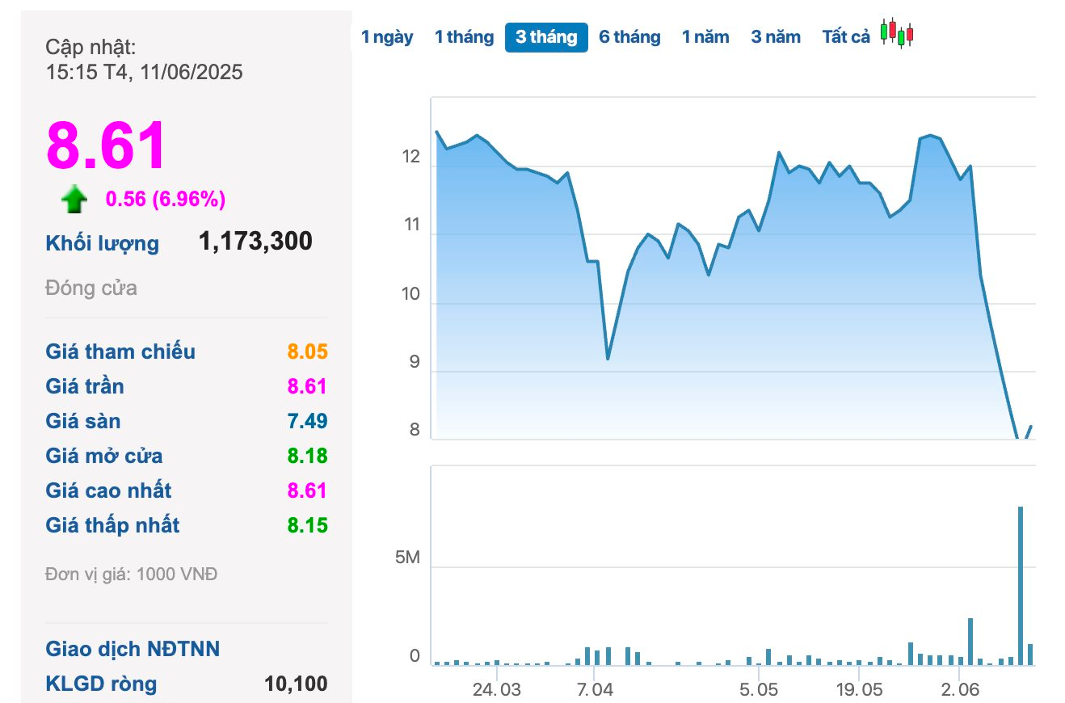This screenshot has width=1065, height=703.
Task: Select the 3 tháng tab
Action: (546, 37)
